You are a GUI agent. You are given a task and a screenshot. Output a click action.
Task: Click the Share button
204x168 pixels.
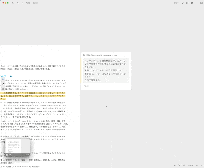coord(176,3)
